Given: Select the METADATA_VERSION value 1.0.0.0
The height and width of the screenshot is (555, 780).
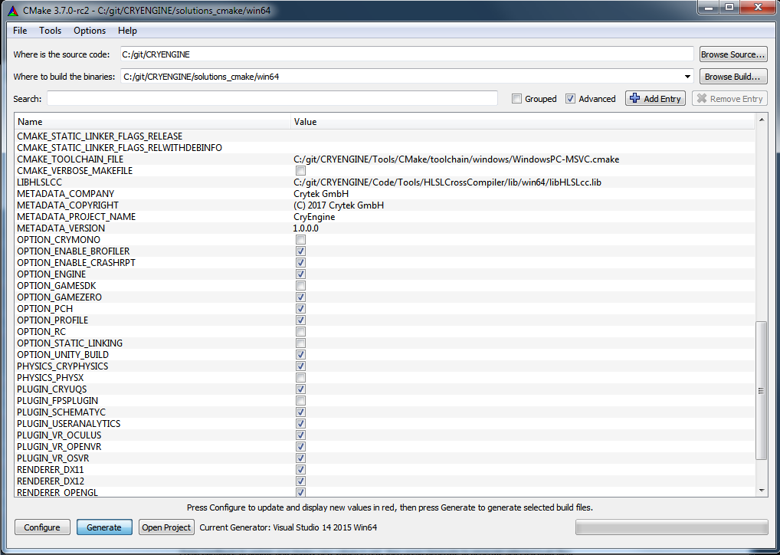Looking at the screenshot, I should pyautogui.click(x=306, y=228).
